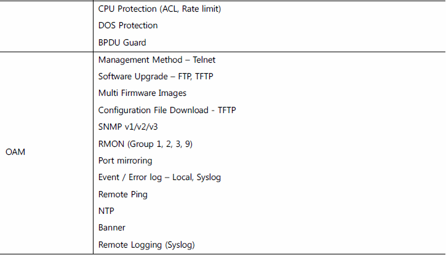This screenshot has height=255, width=446.
Task: Select the DOS Protection text line
Action: click(x=128, y=26)
